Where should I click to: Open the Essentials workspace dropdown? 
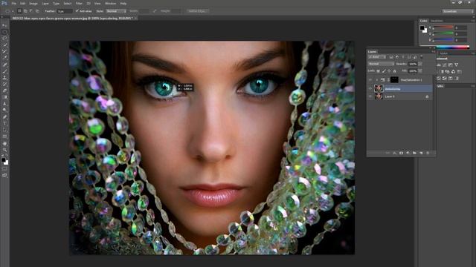point(458,11)
